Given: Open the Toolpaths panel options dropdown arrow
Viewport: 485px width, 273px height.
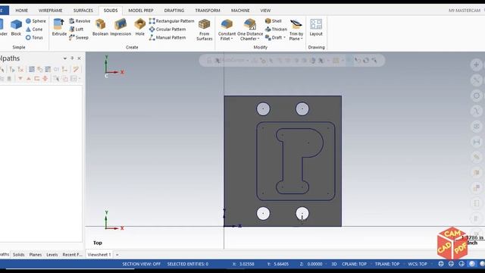Looking at the screenshot, I should point(65,58).
